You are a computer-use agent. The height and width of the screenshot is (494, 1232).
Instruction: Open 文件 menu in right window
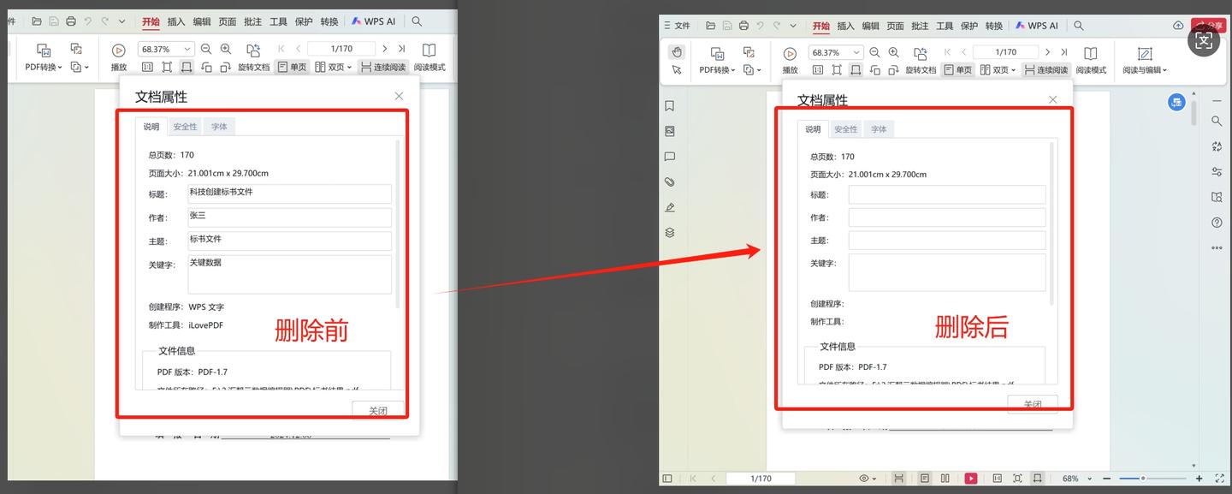pos(676,26)
